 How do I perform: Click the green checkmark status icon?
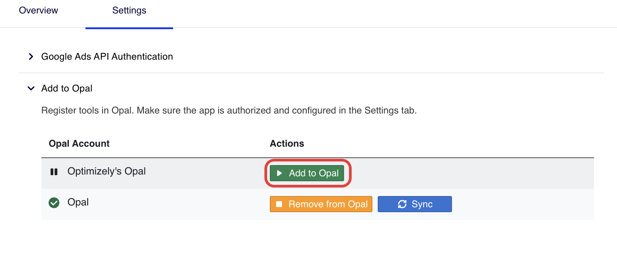point(54,203)
